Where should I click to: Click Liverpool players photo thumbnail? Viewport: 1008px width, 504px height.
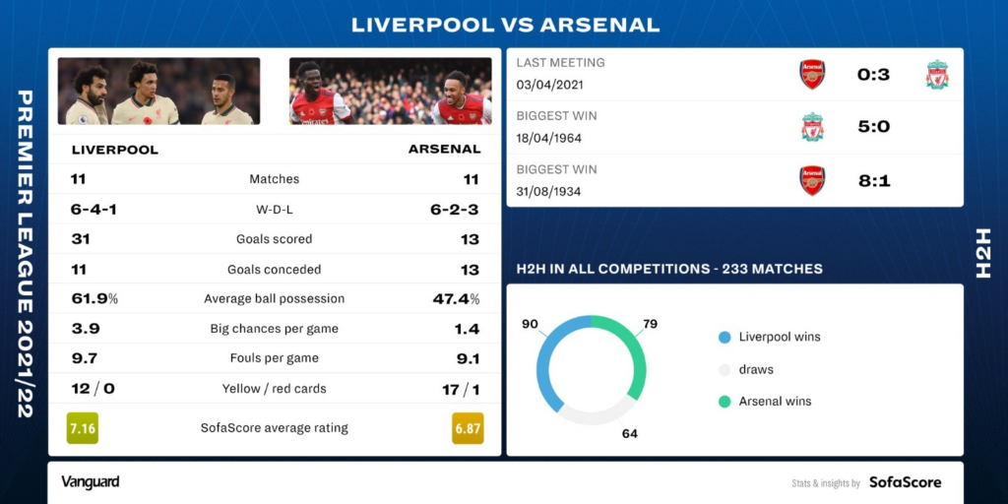[x=158, y=91]
